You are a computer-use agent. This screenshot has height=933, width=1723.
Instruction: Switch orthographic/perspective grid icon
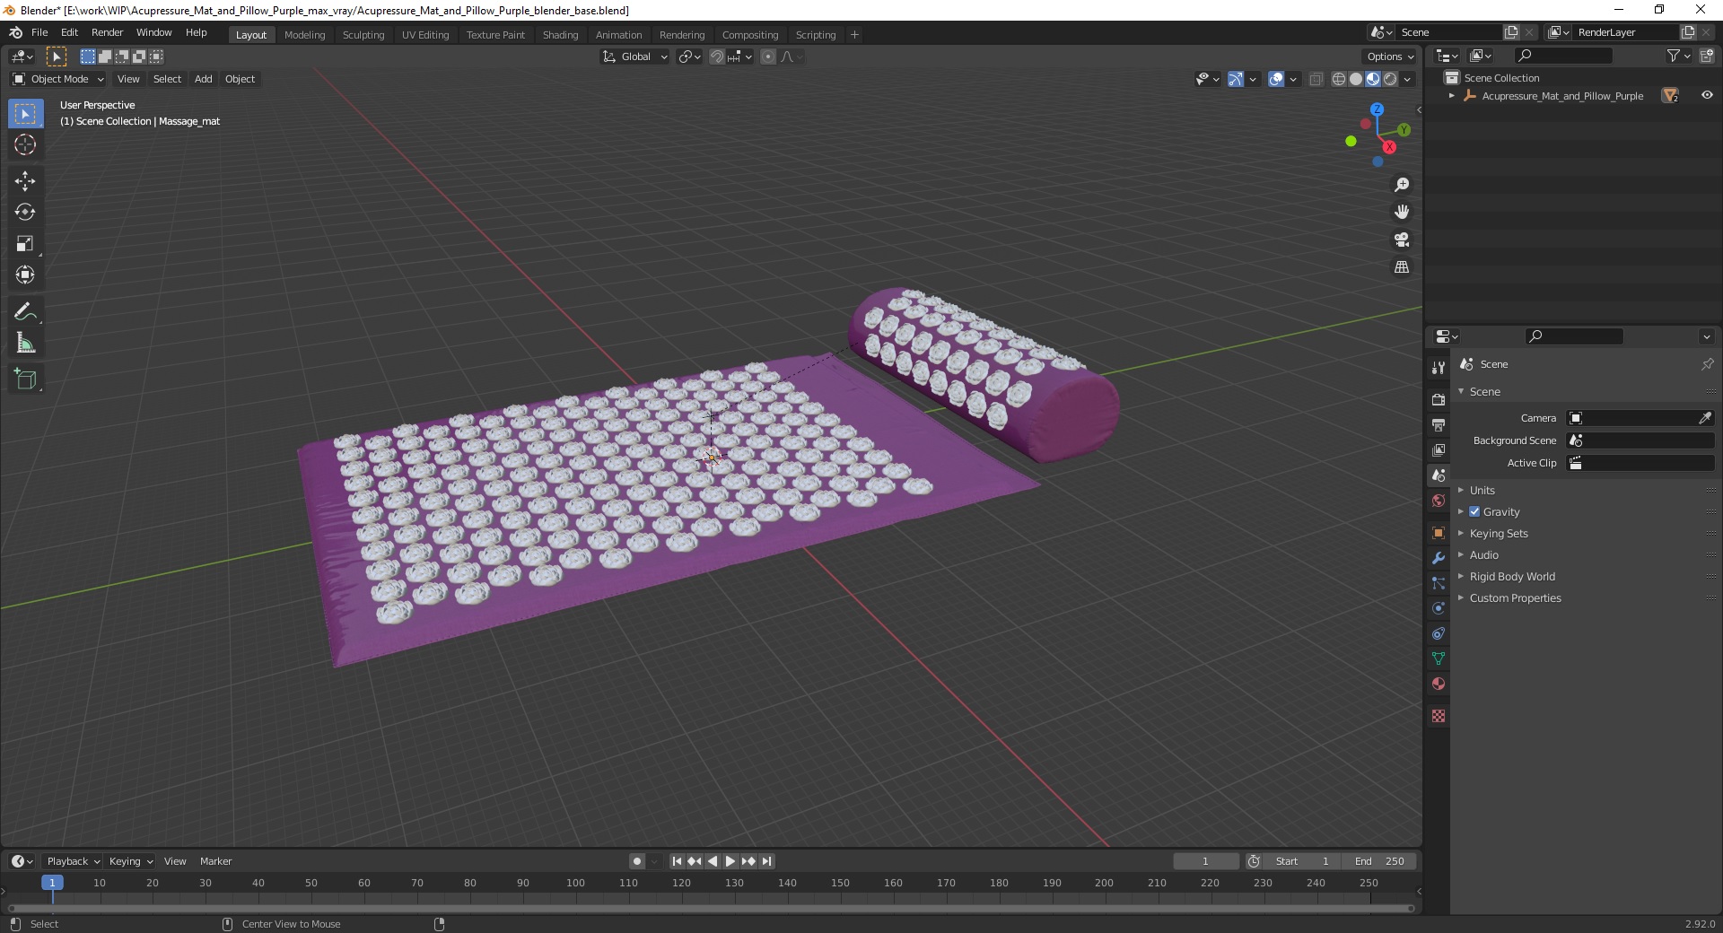[x=1402, y=267]
